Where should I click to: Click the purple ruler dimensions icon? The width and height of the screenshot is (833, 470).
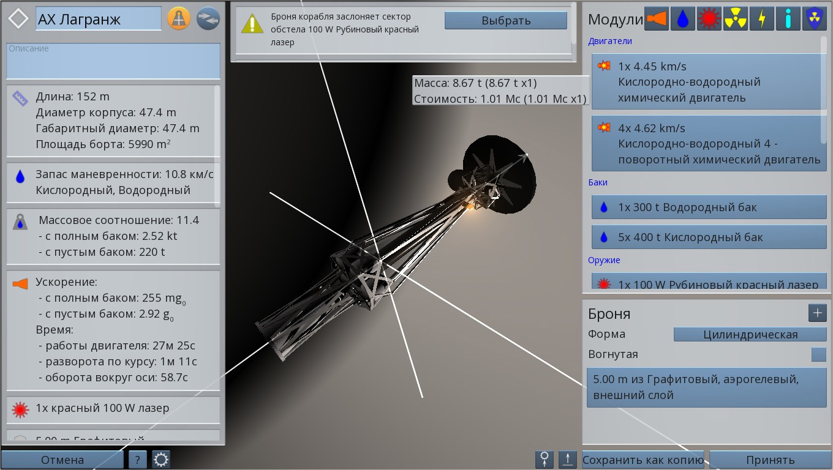tap(20, 98)
